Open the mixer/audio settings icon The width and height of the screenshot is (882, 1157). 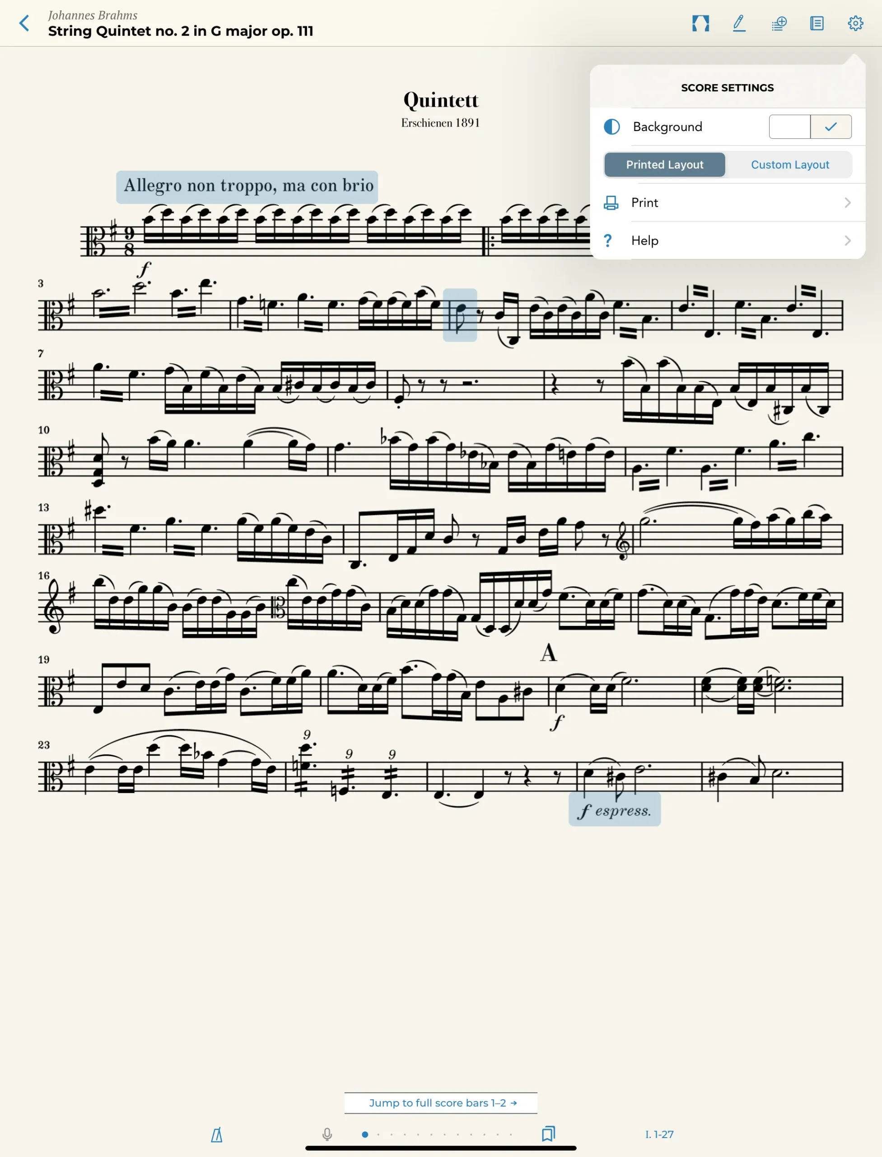tap(778, 22)
